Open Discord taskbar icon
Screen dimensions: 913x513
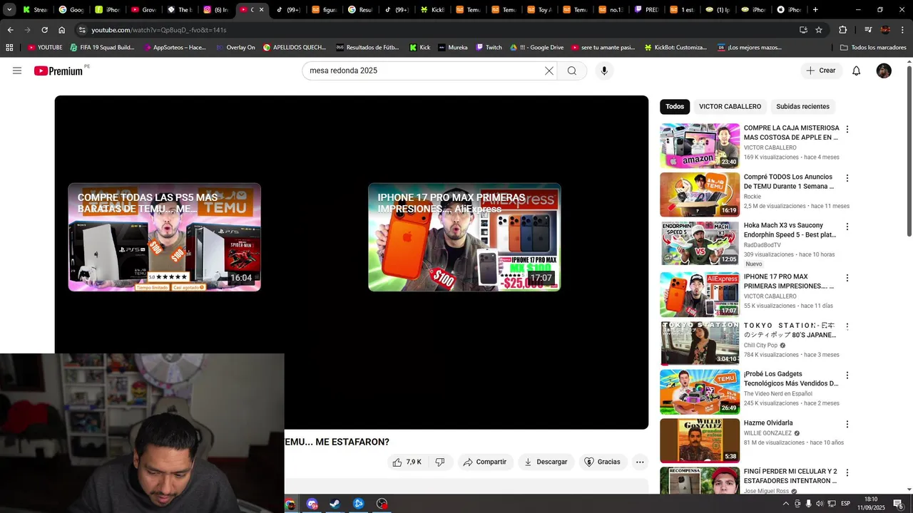pyautogui.click(x=312, y=504)
